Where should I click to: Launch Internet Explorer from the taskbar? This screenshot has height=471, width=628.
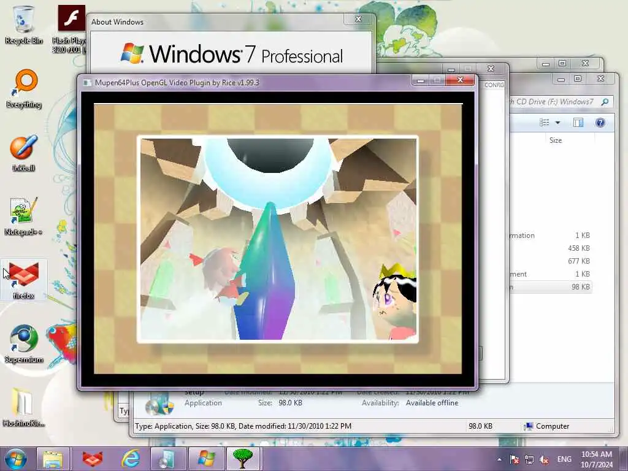(x=131, y=459)
